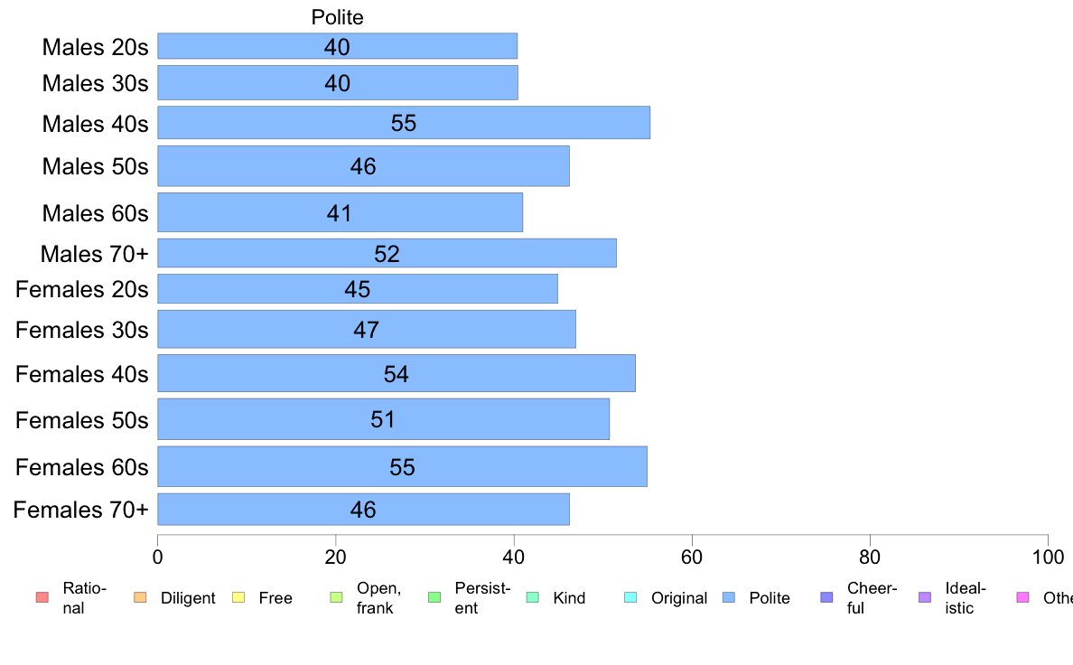Screen dimensions: 1073x665
Task: Click the yellow Free legend swatch
Action: click(x=238, y=597)
